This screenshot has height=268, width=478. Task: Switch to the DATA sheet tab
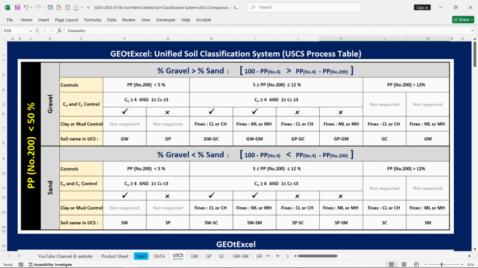(159, 256)
